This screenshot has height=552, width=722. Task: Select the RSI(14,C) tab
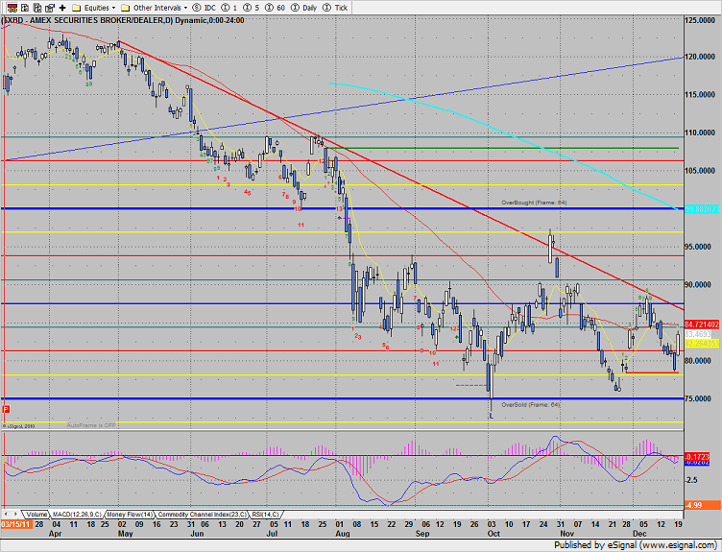tap(269, 515)
